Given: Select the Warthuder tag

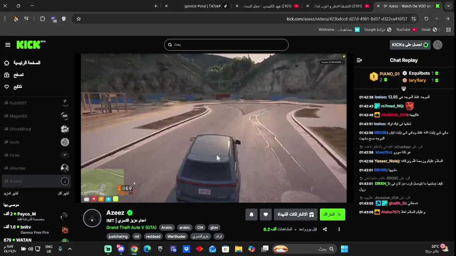Looking at the screenshot, I should point(176,236).
